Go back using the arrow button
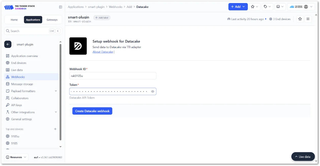Viewport: 320px width, 166px height. (x=8, y=44)
